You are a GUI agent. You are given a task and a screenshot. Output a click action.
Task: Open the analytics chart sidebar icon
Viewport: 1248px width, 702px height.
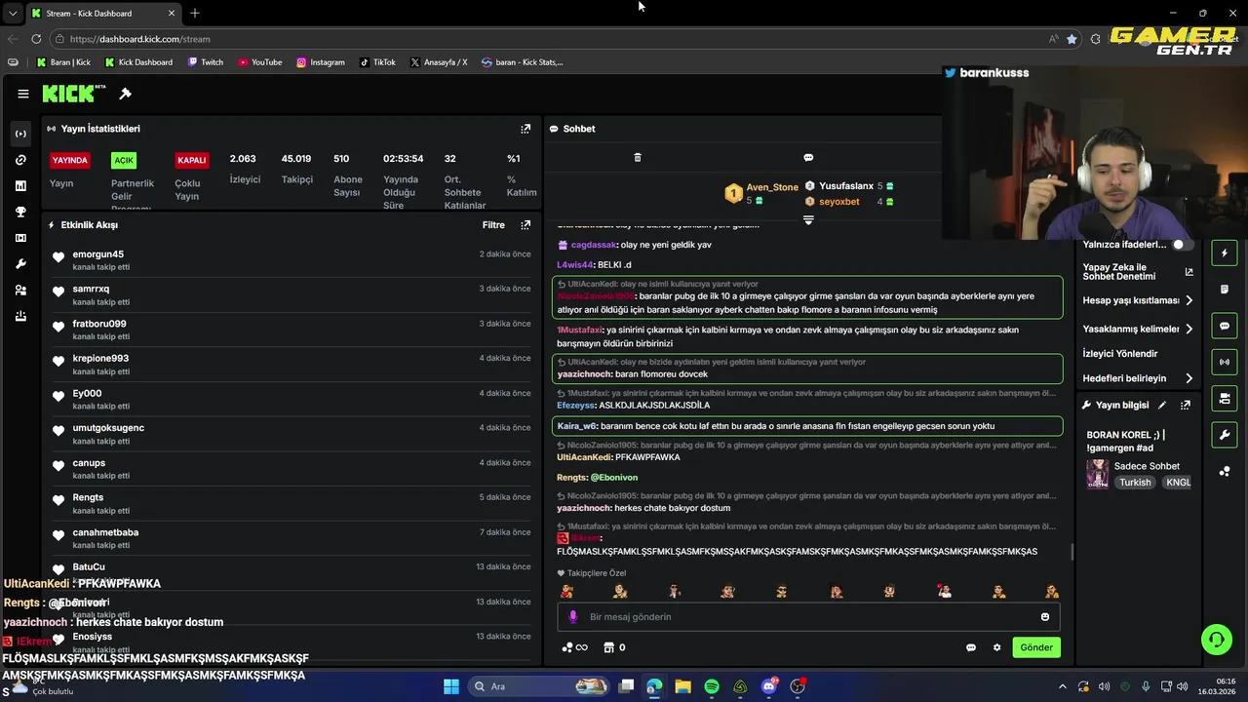point(20,185)
